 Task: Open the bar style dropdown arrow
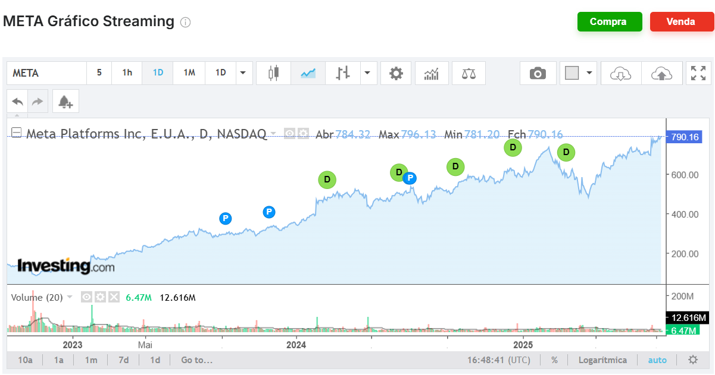click(x=367, y=73)
